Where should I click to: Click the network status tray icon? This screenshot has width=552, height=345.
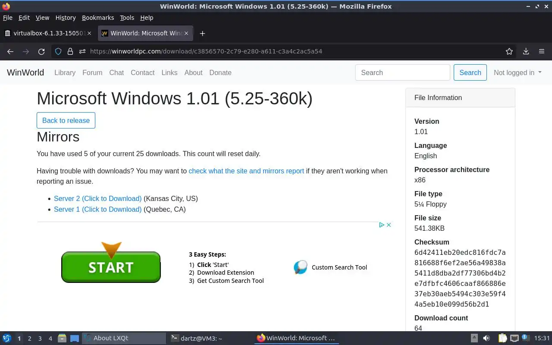pyautogui.click(x=514, y=338)
